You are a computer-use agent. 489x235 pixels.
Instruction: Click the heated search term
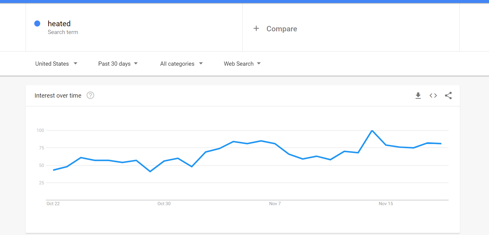point(59,23)
